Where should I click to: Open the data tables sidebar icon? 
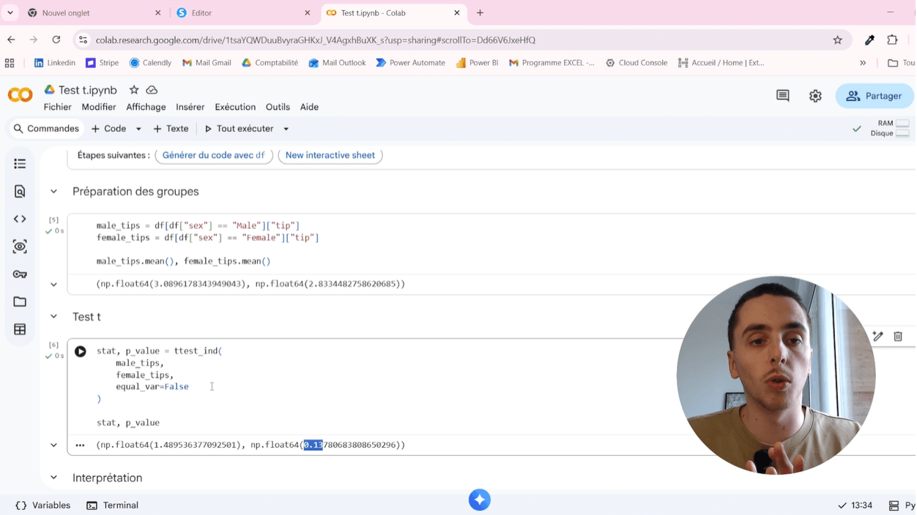click(20, 329)
